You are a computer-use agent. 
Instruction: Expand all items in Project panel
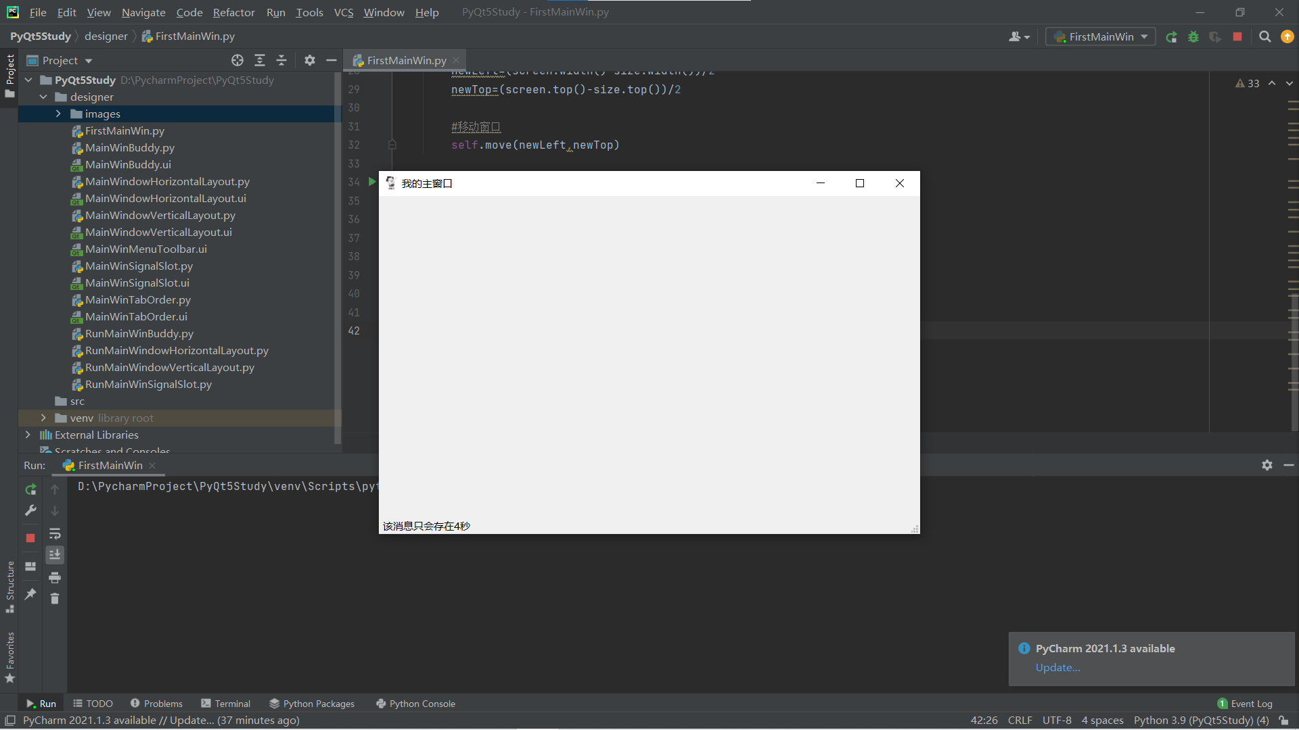[260, 60]
